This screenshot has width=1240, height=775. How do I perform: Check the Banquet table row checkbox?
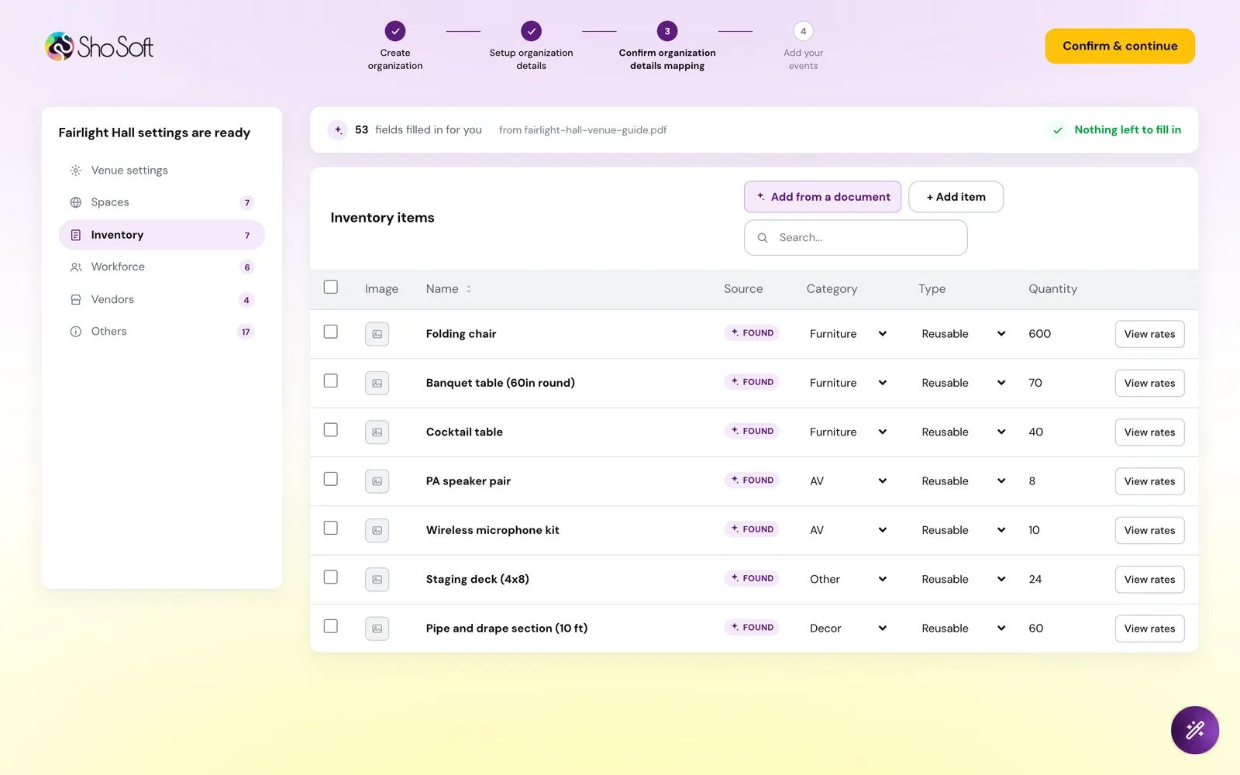pyautogui.click(x=331, y=381)
